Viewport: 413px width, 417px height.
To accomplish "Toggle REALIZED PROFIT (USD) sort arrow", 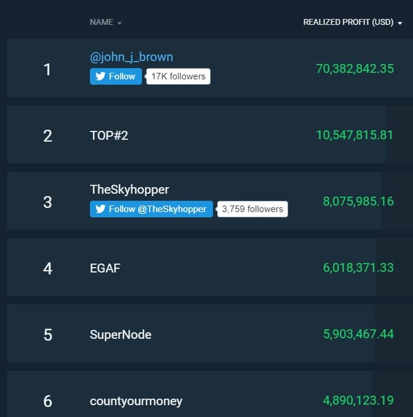I will [x=400, y=24].
